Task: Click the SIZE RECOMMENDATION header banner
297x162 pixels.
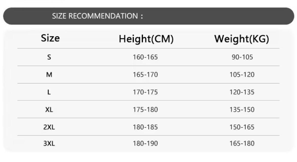Action: [x=148, y=16]
